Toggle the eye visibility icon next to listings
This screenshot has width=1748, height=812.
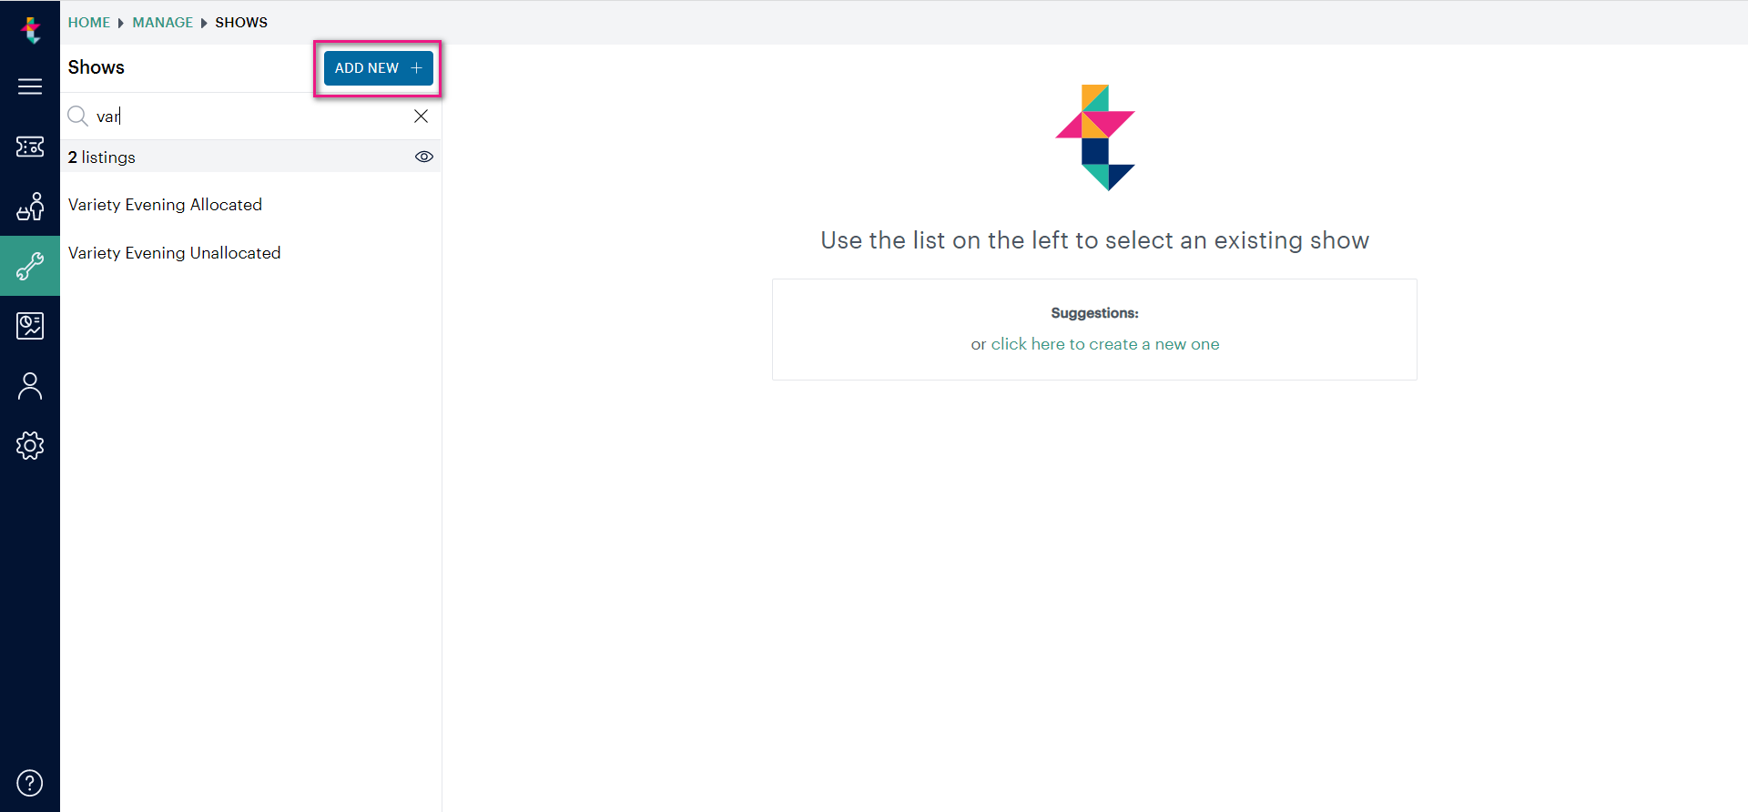coord(424,157)
